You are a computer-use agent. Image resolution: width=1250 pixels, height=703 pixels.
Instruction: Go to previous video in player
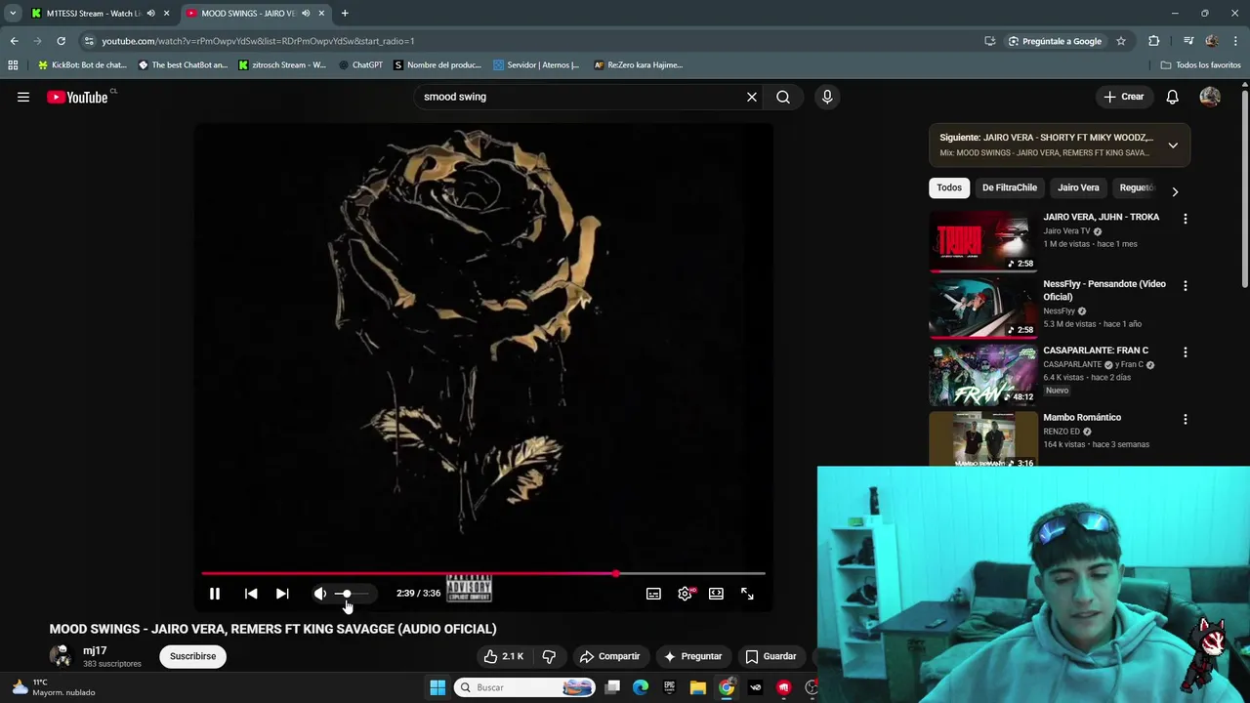click(251, 594)
